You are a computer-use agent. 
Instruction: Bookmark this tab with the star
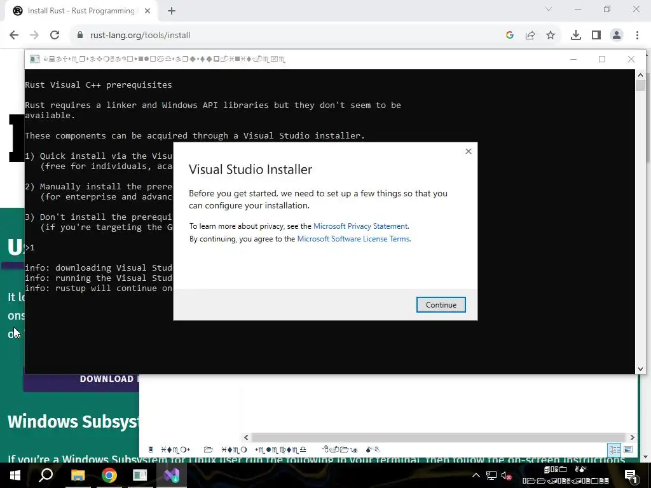pos(551,36)
